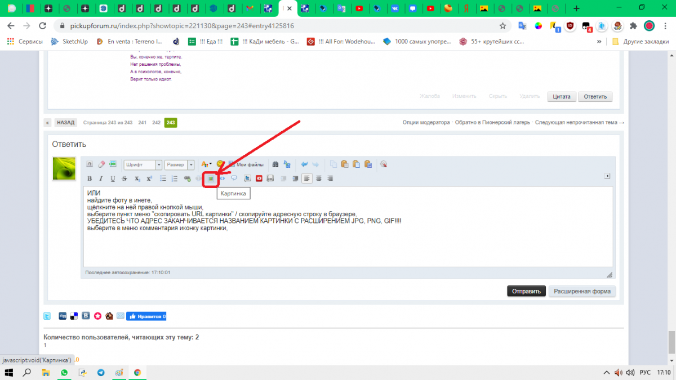
Task: Share the topic via Twitter icon
Action: [x=48, y=316]
